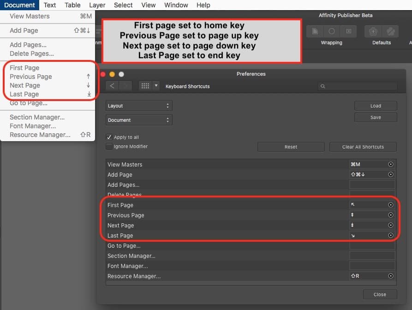
Task: Expand the arrow beside preferences grid
Action: click(156, 86)
